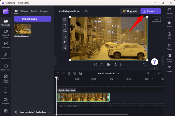The width and height of the screenshot is (175, 116).
Task: Click the Export button
Action: coord(150,11)
